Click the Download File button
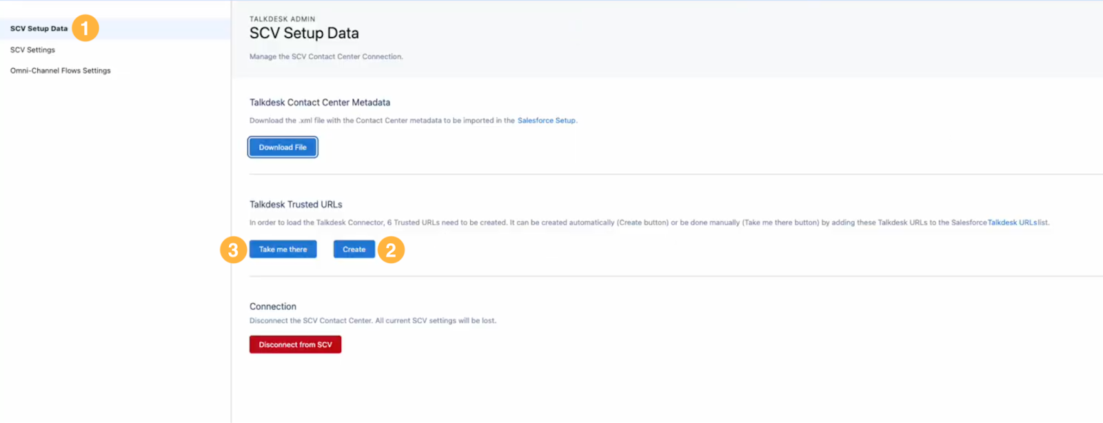 tap(283, 147)
